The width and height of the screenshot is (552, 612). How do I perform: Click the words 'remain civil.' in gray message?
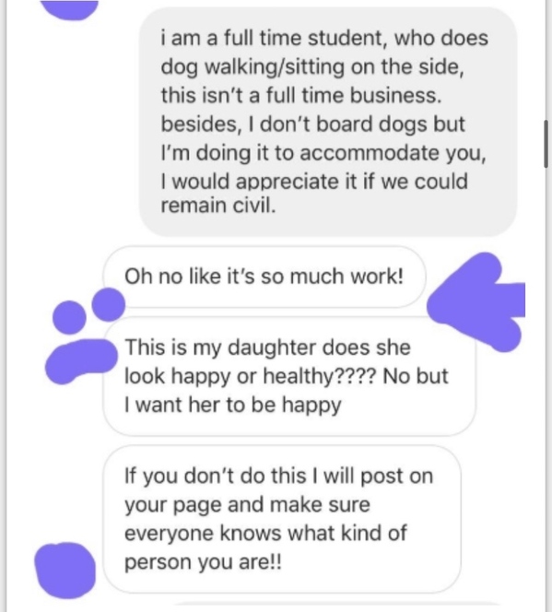click(x=218, y=206)
